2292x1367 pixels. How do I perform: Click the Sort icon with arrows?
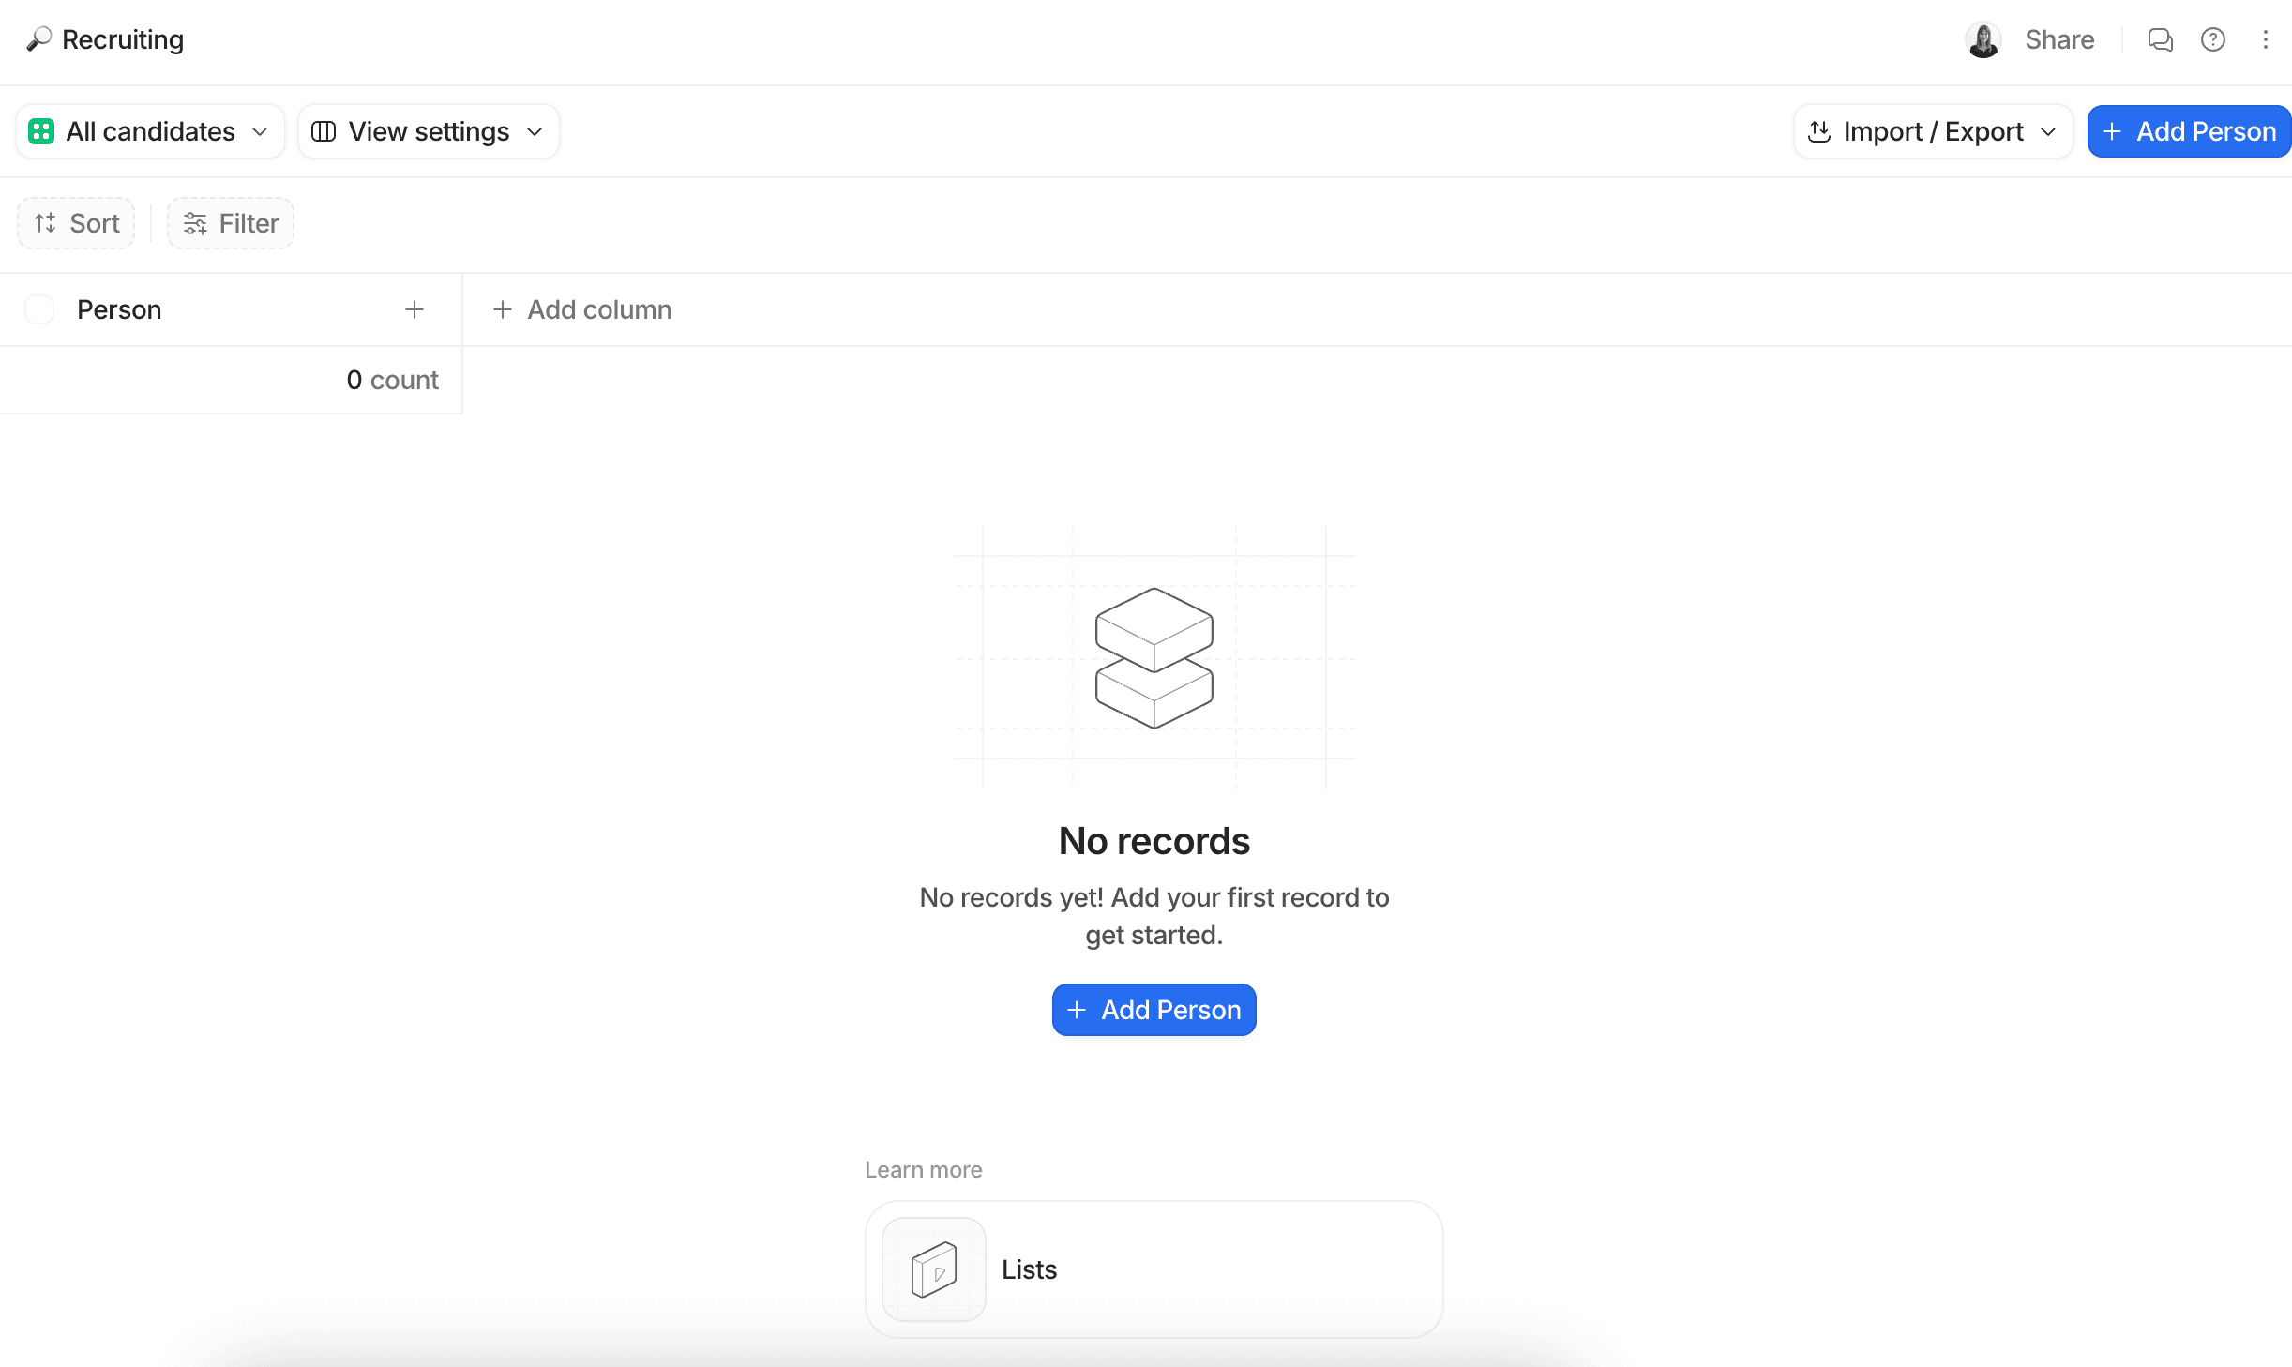45,223
